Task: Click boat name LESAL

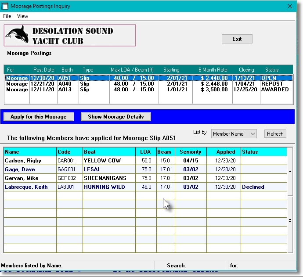Action: (x=92, y=169)
